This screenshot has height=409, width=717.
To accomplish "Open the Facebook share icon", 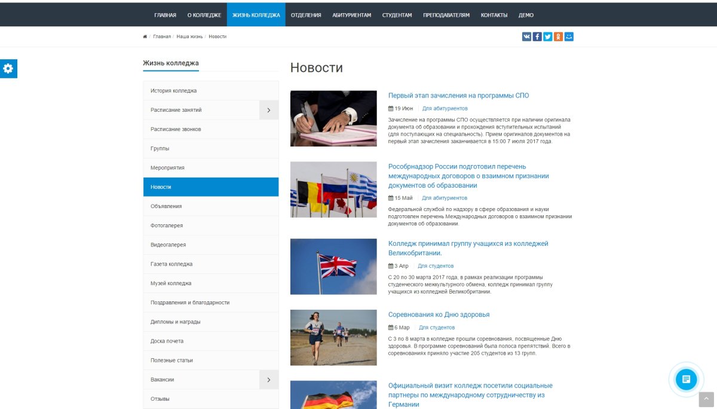I will coord(537,36).
